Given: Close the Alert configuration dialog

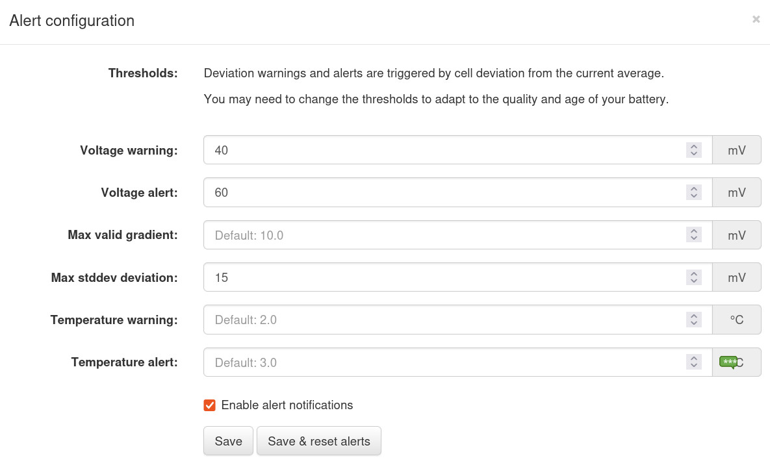Looking at the screenshot, I should pyautogui.click(x=756, y=19).
